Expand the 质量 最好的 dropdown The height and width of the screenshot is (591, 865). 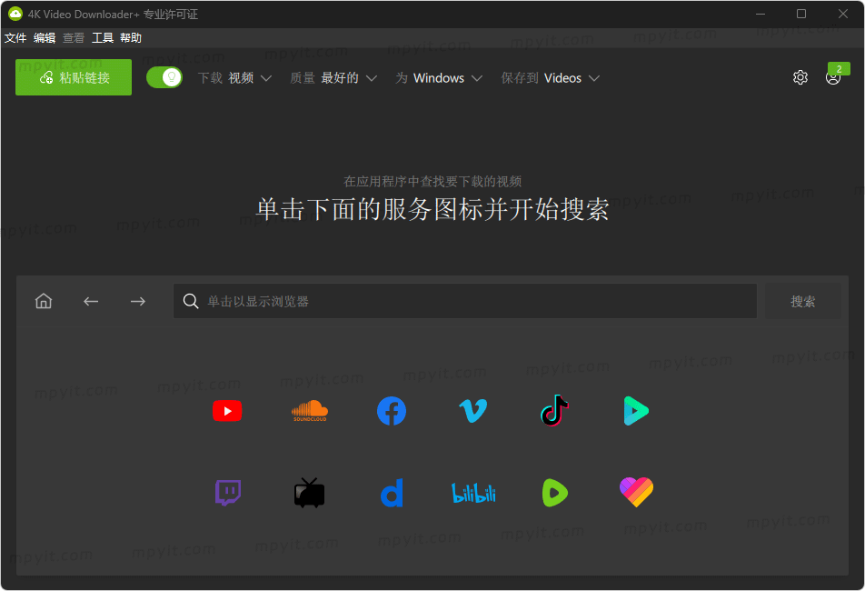coord(333,78)
